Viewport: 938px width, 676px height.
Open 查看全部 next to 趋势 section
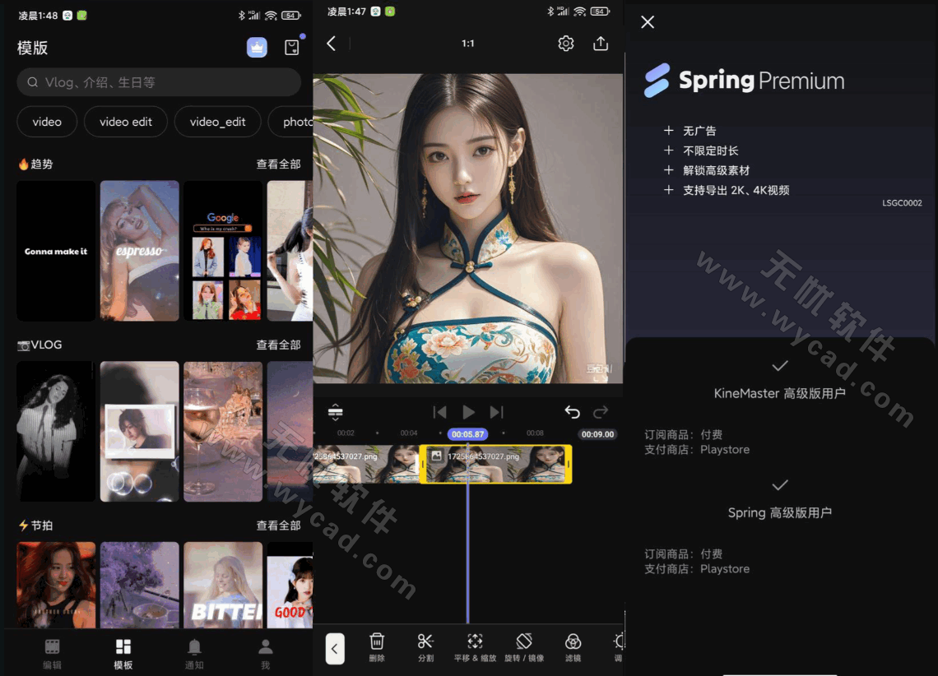pyautogui.click(x=279, y=164)
